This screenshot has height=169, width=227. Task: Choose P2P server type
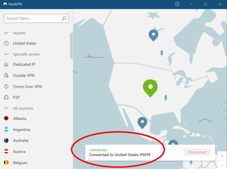pyautogui.click(x=16, y=97)
